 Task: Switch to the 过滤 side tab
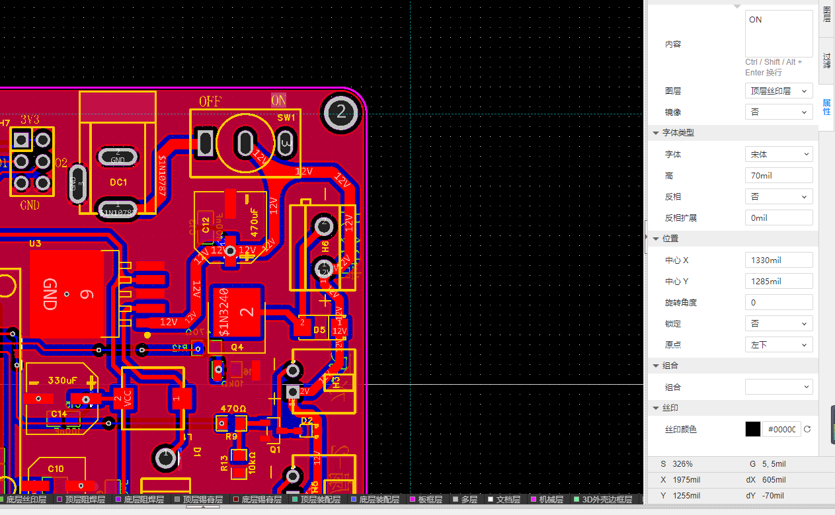pyautogui.click(x=826, y=61)
